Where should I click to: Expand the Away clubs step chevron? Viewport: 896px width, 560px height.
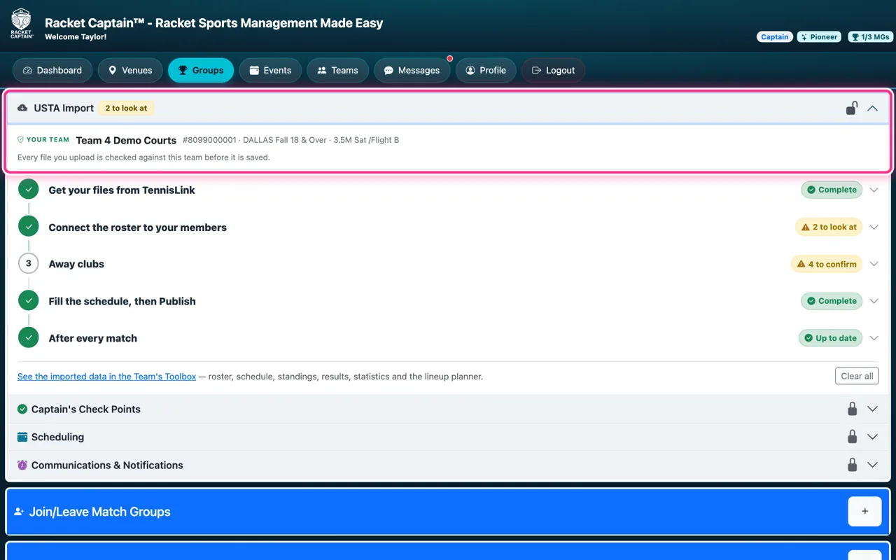pos(874,264)
